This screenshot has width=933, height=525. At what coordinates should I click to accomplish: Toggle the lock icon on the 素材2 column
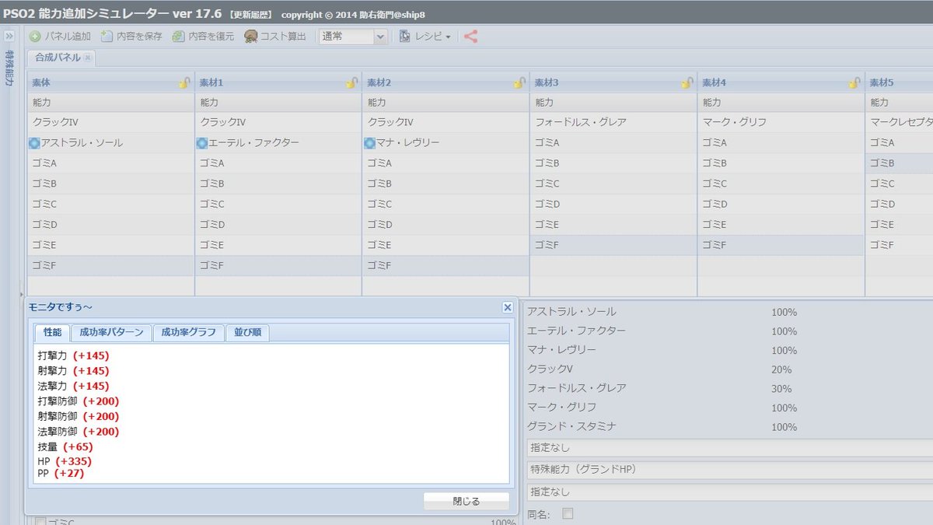tap(519, 82)
